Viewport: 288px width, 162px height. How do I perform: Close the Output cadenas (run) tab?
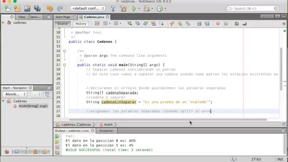pos(93,131)
